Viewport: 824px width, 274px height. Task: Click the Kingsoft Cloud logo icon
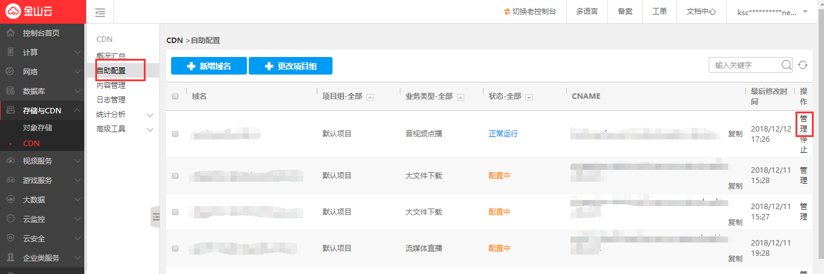15,12
